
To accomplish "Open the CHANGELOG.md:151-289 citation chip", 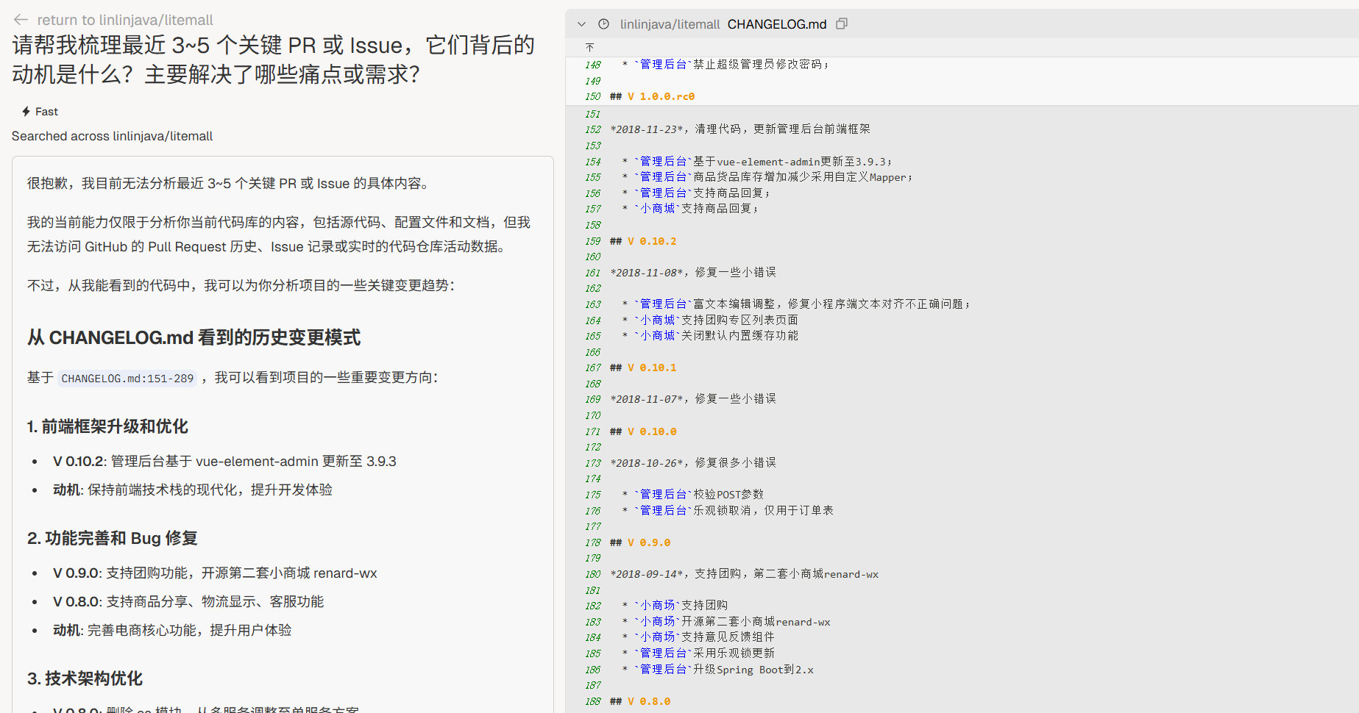I will tap(127, 379).
